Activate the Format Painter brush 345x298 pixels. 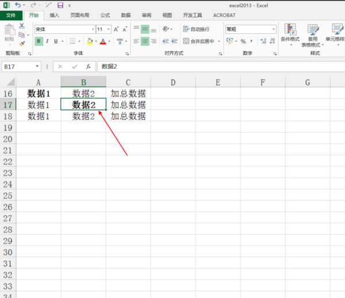(22, 44)
